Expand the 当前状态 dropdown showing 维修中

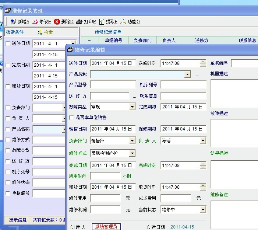pos(203,210)
